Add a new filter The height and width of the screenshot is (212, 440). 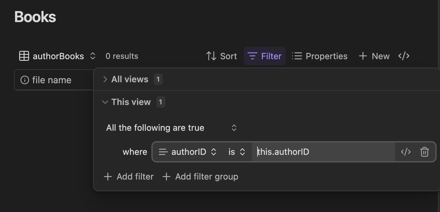click(129, 177)
